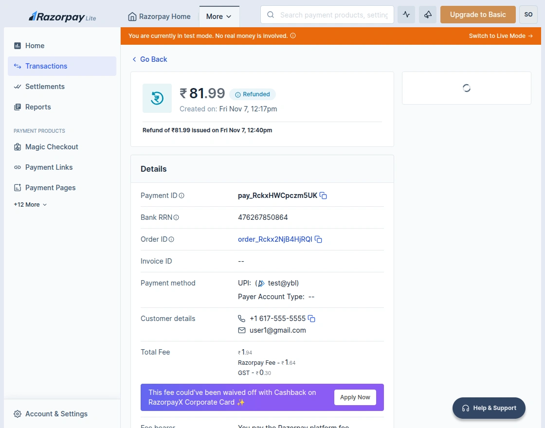Click the Upgrade to Basic button
This screenshot has height=428, width=545.
point(477,15)
